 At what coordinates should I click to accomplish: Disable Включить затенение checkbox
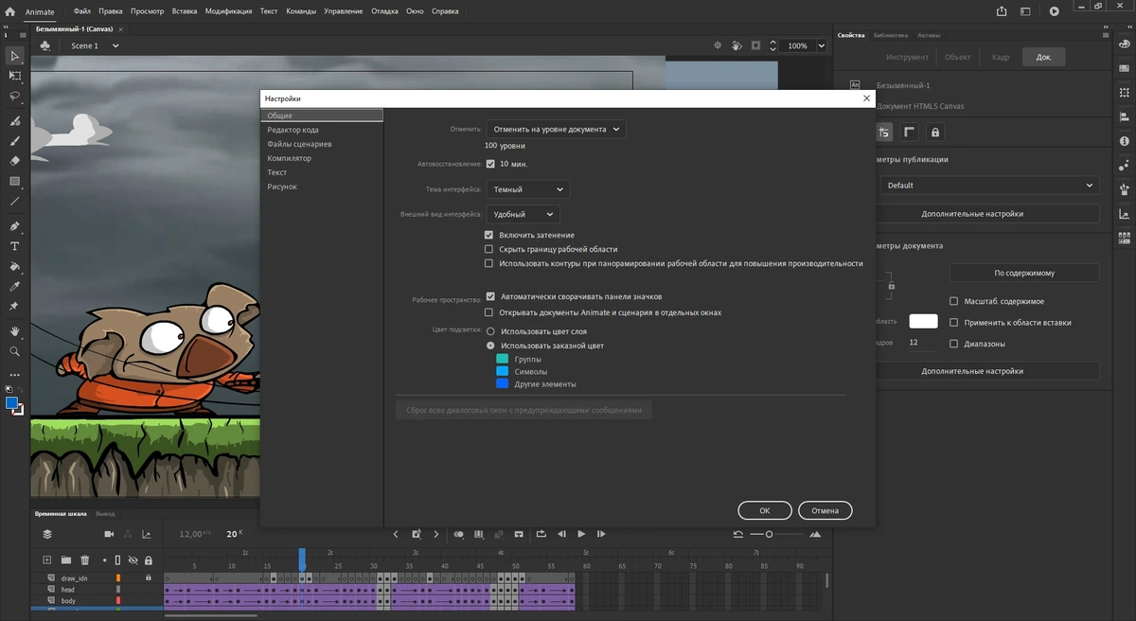point(489,235)
